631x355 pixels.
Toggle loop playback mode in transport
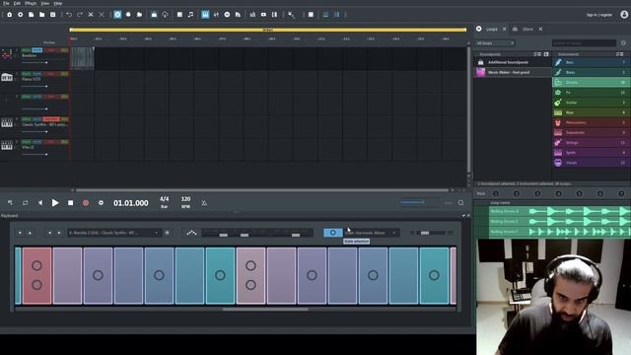point(25,203)
